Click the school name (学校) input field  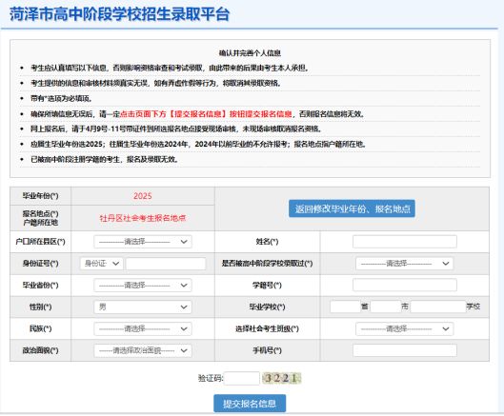[438, 307]
